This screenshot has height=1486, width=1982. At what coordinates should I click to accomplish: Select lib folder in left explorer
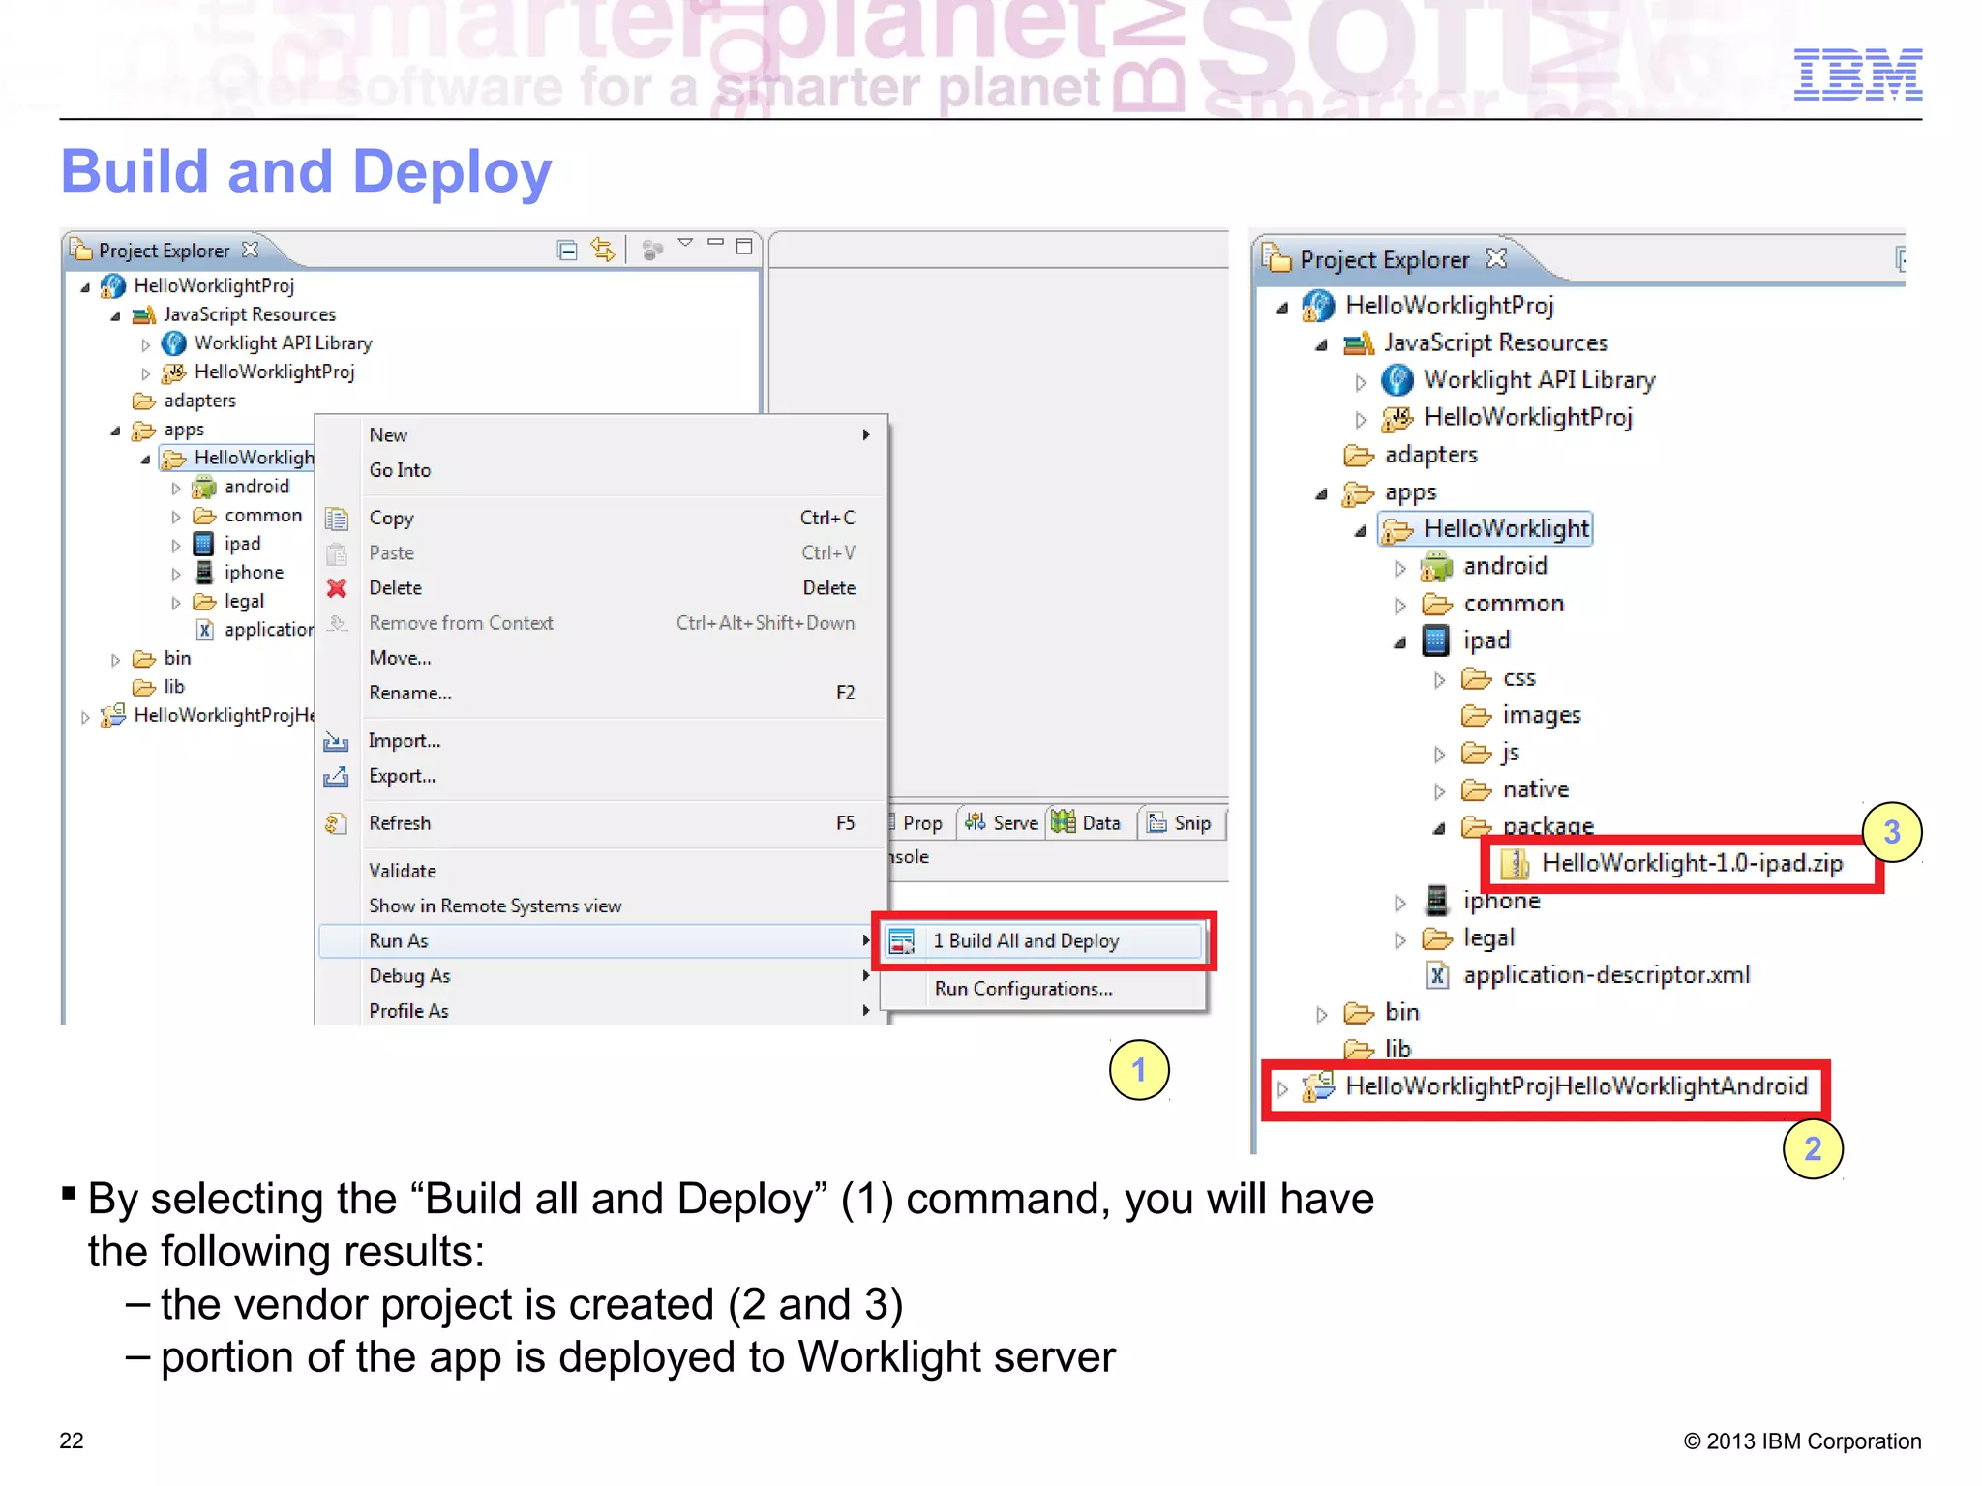(x=173, y=687)
